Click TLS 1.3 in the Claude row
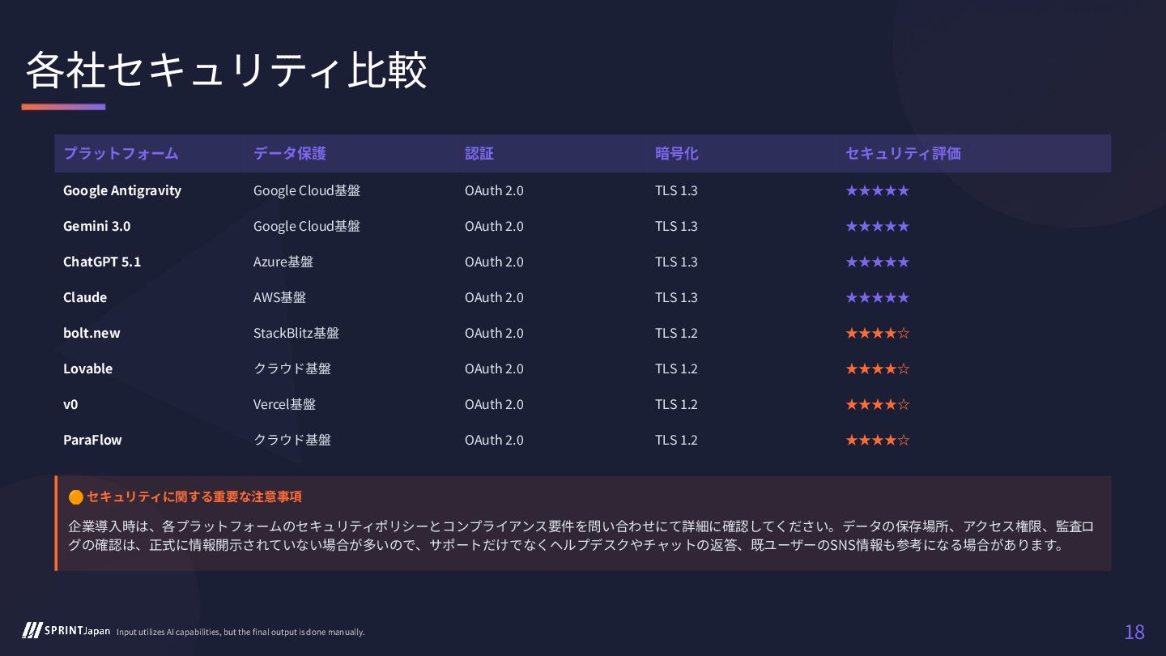1166x656 pixels. click(x=676, y=297)
